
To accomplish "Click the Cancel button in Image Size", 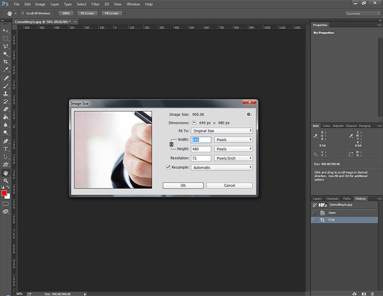I will 229,185.
